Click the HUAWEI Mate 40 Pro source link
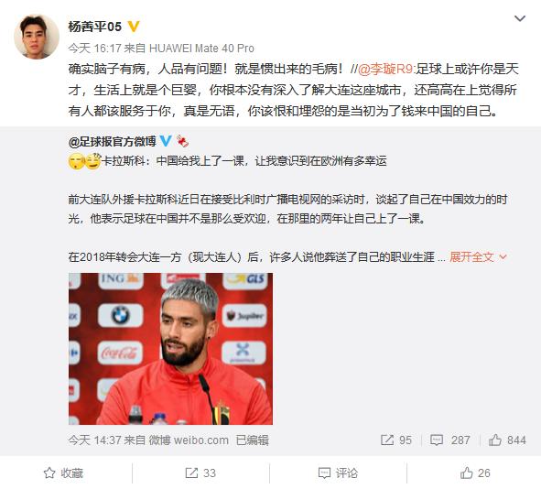 tap(201, 49)
